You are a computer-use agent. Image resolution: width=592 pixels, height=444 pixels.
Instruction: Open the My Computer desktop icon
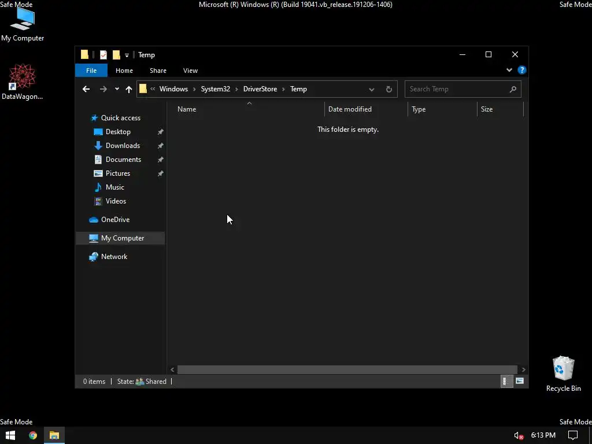click(23, 25)
